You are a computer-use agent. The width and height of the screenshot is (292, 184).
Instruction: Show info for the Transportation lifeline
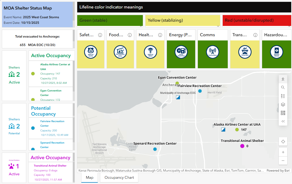click(255, 35)
